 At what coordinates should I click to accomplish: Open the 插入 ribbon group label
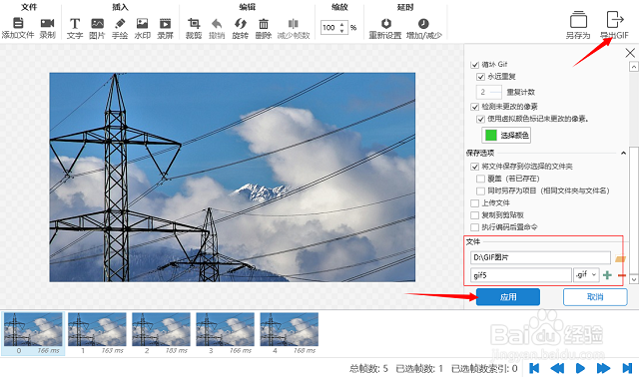tap(120, 7)
